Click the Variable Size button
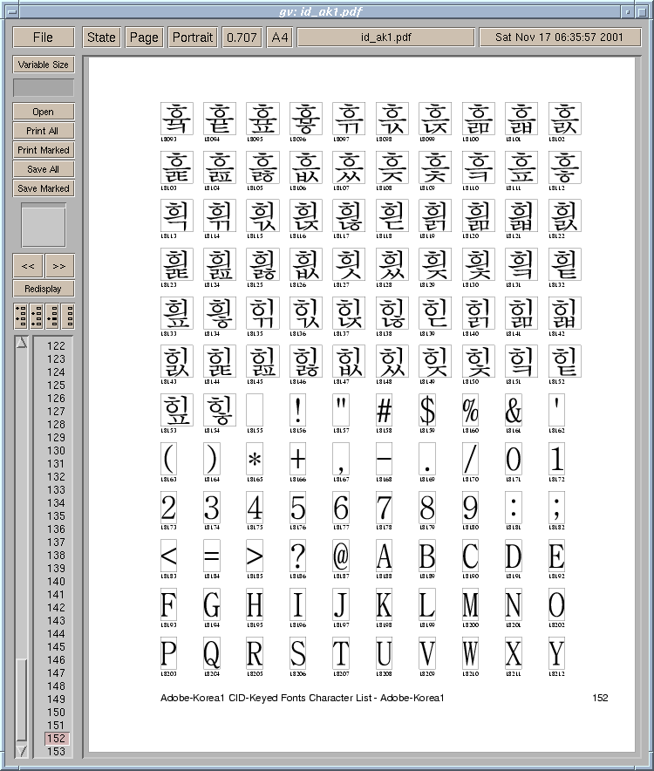The image size is (654, 771). point(43,65)
